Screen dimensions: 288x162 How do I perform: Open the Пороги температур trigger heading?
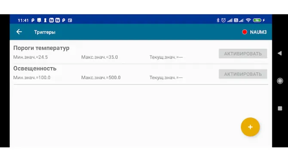tap(41, 48)
